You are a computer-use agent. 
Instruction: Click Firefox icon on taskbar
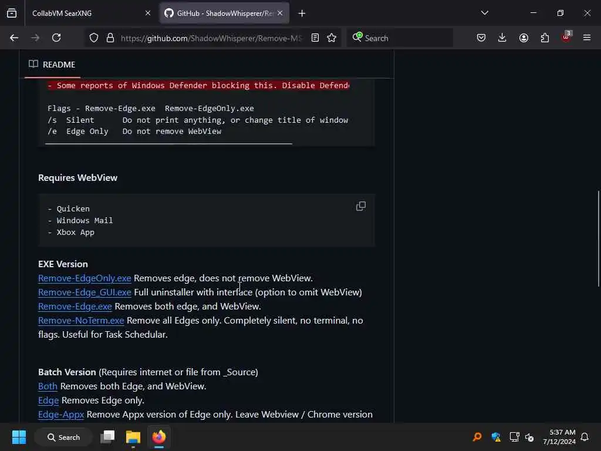[x=158, y=437]
